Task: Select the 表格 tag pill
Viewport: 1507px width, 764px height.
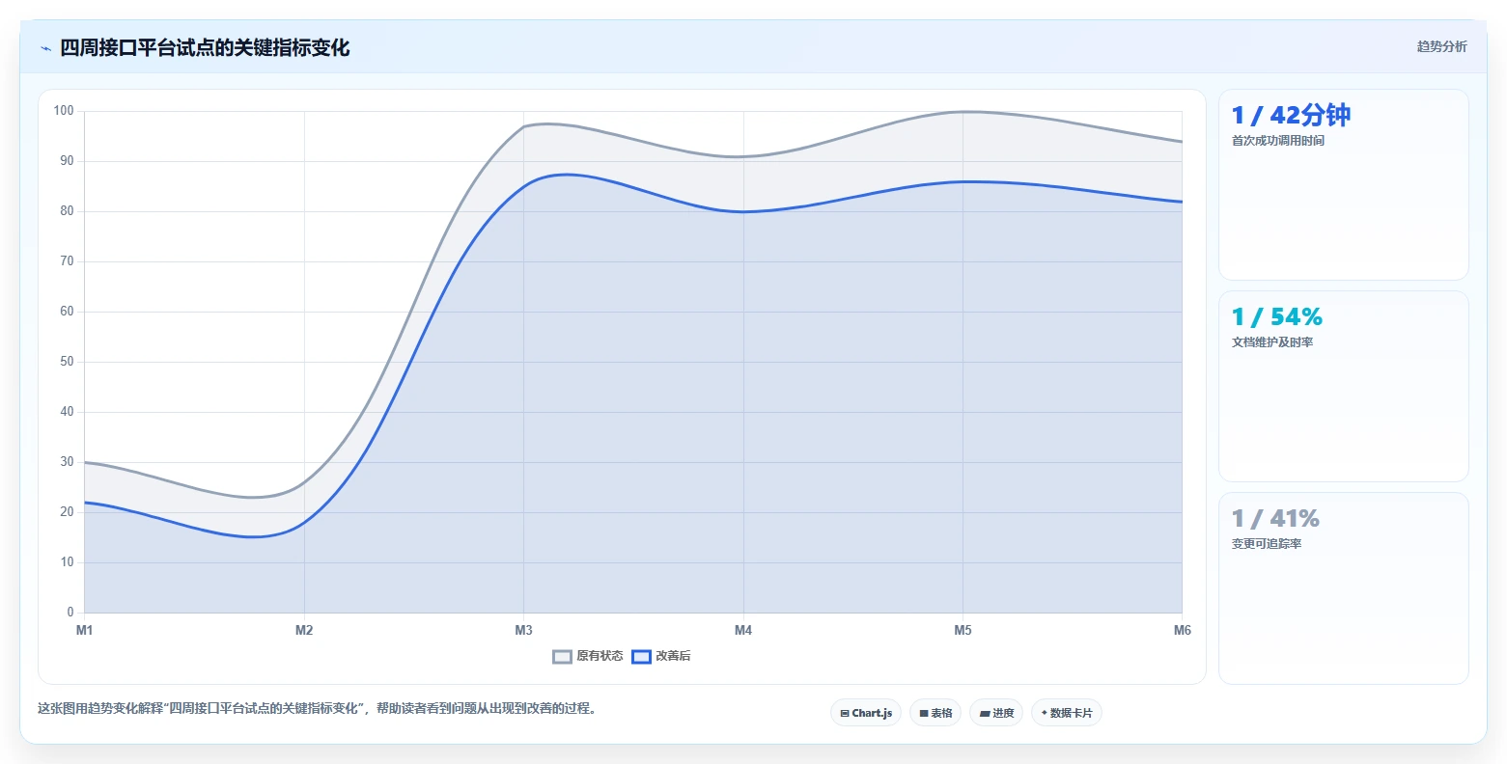Action: point(935,713)
